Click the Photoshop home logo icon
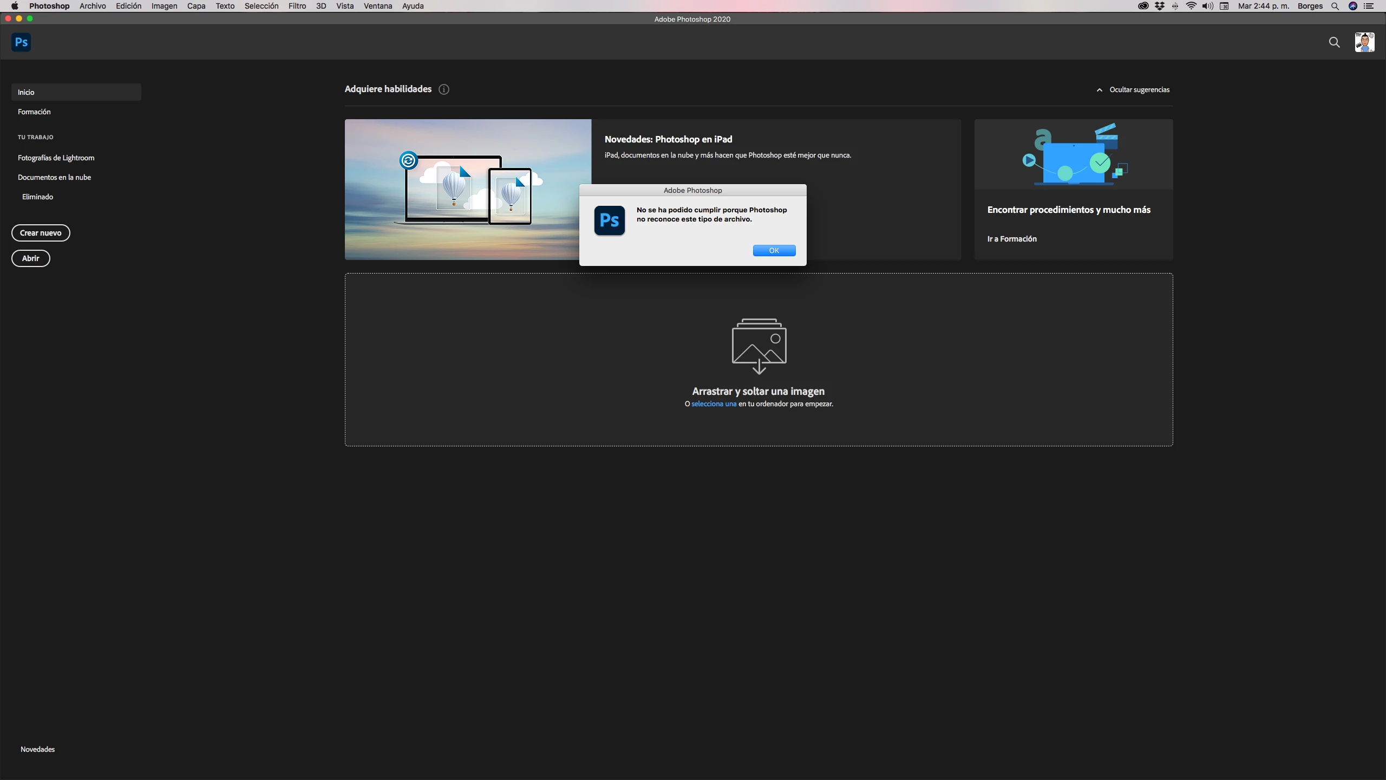The image size is (1386, 780). point(21,42)
